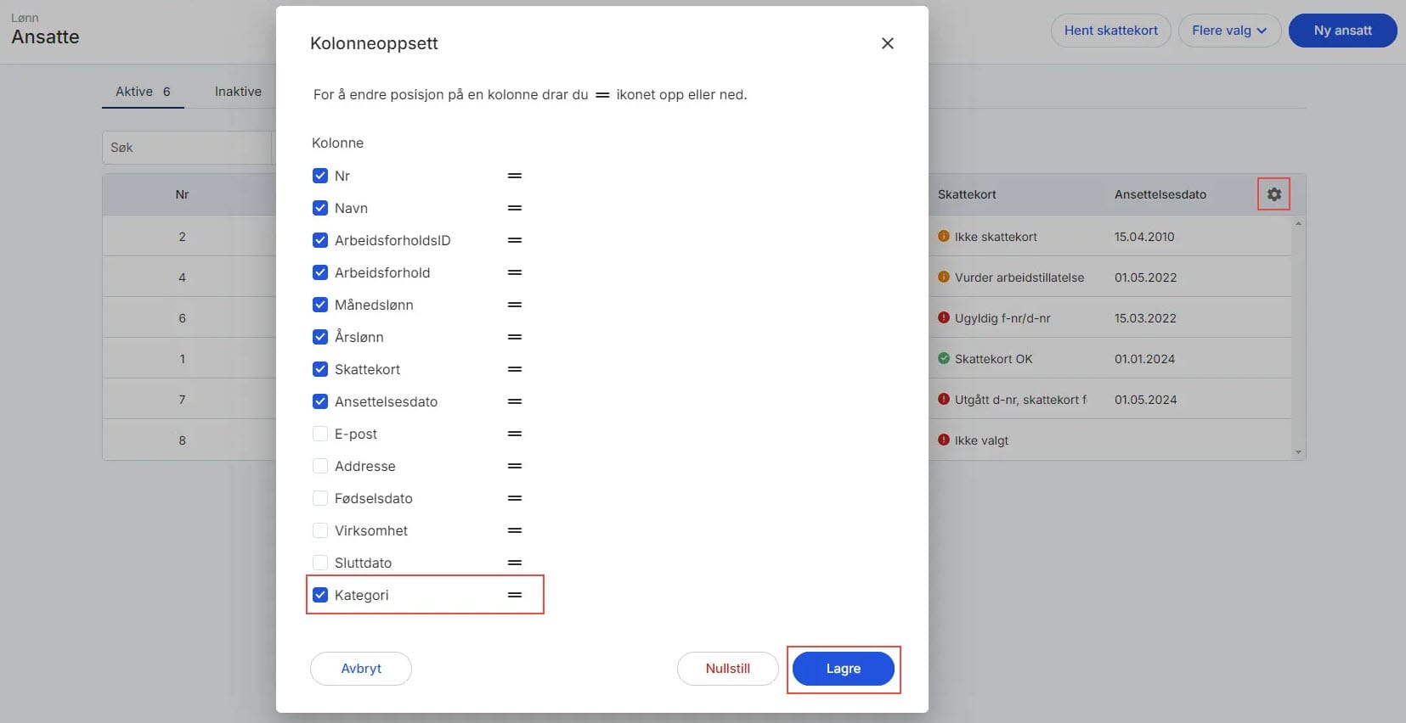The width and height of the screenshot is (1406, 723).
Task: Sort by the Skattekort column header
Action: [967, 194]
